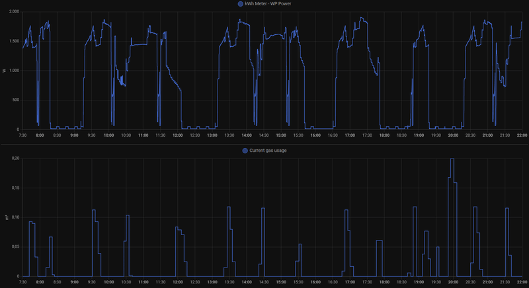
Task: Click the 17:00 time label under the gas chart
Action: pos(350,282)
